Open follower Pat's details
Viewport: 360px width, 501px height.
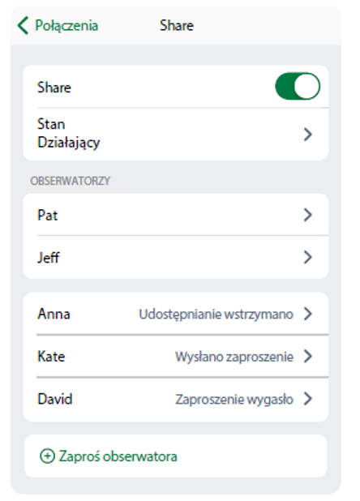click(176, 215)
